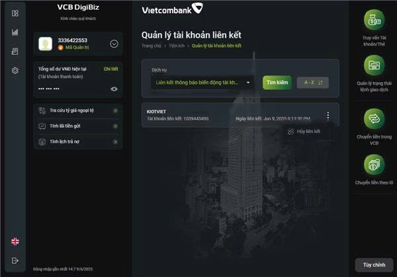This screenshot has height=277, width=397.
Task: Open the Dịch vụ service dropdown
Action: coord(202,83)
